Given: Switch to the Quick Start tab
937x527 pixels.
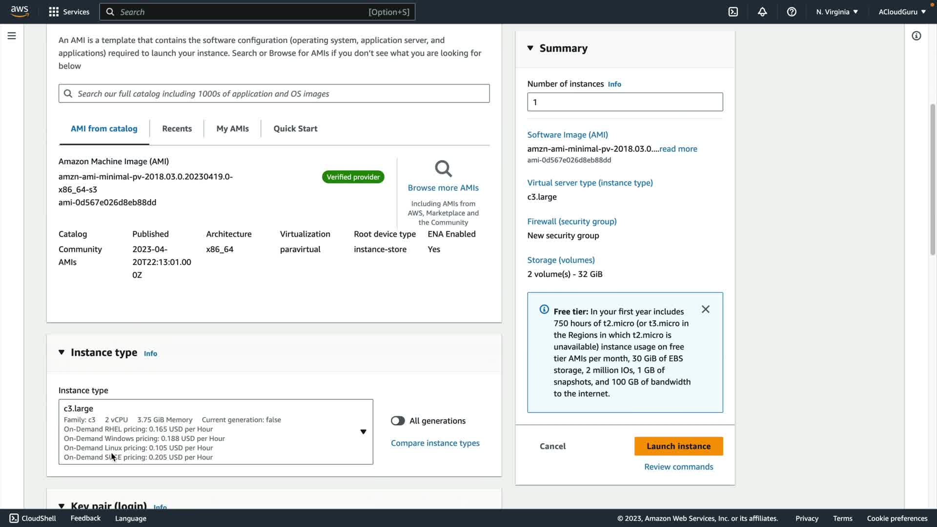Looking at the screenshot, I should 295,129.
